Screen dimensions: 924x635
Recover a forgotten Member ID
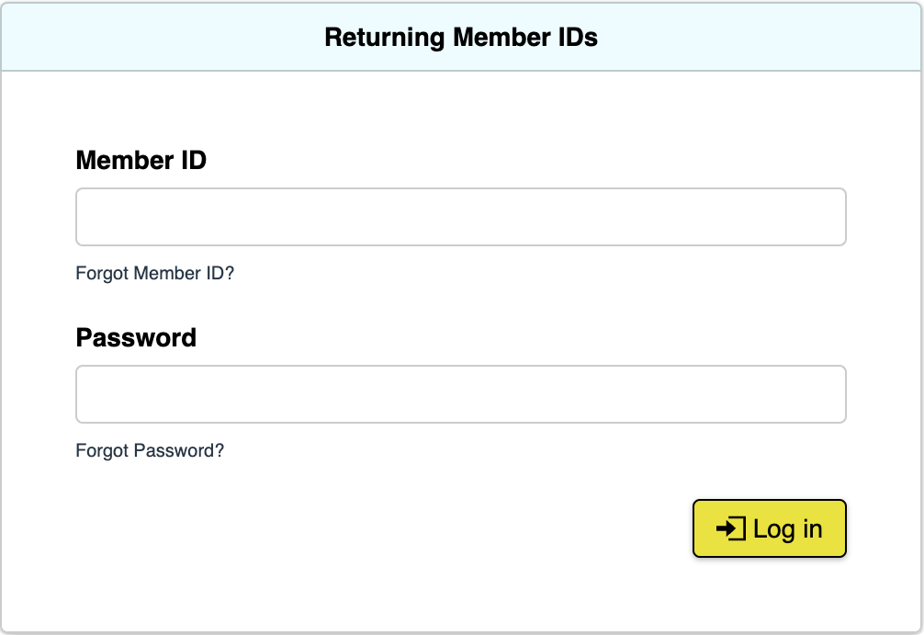click(154, 273)
